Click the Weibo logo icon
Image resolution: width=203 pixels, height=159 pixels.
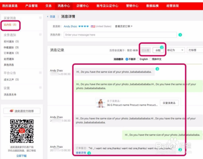11,111
